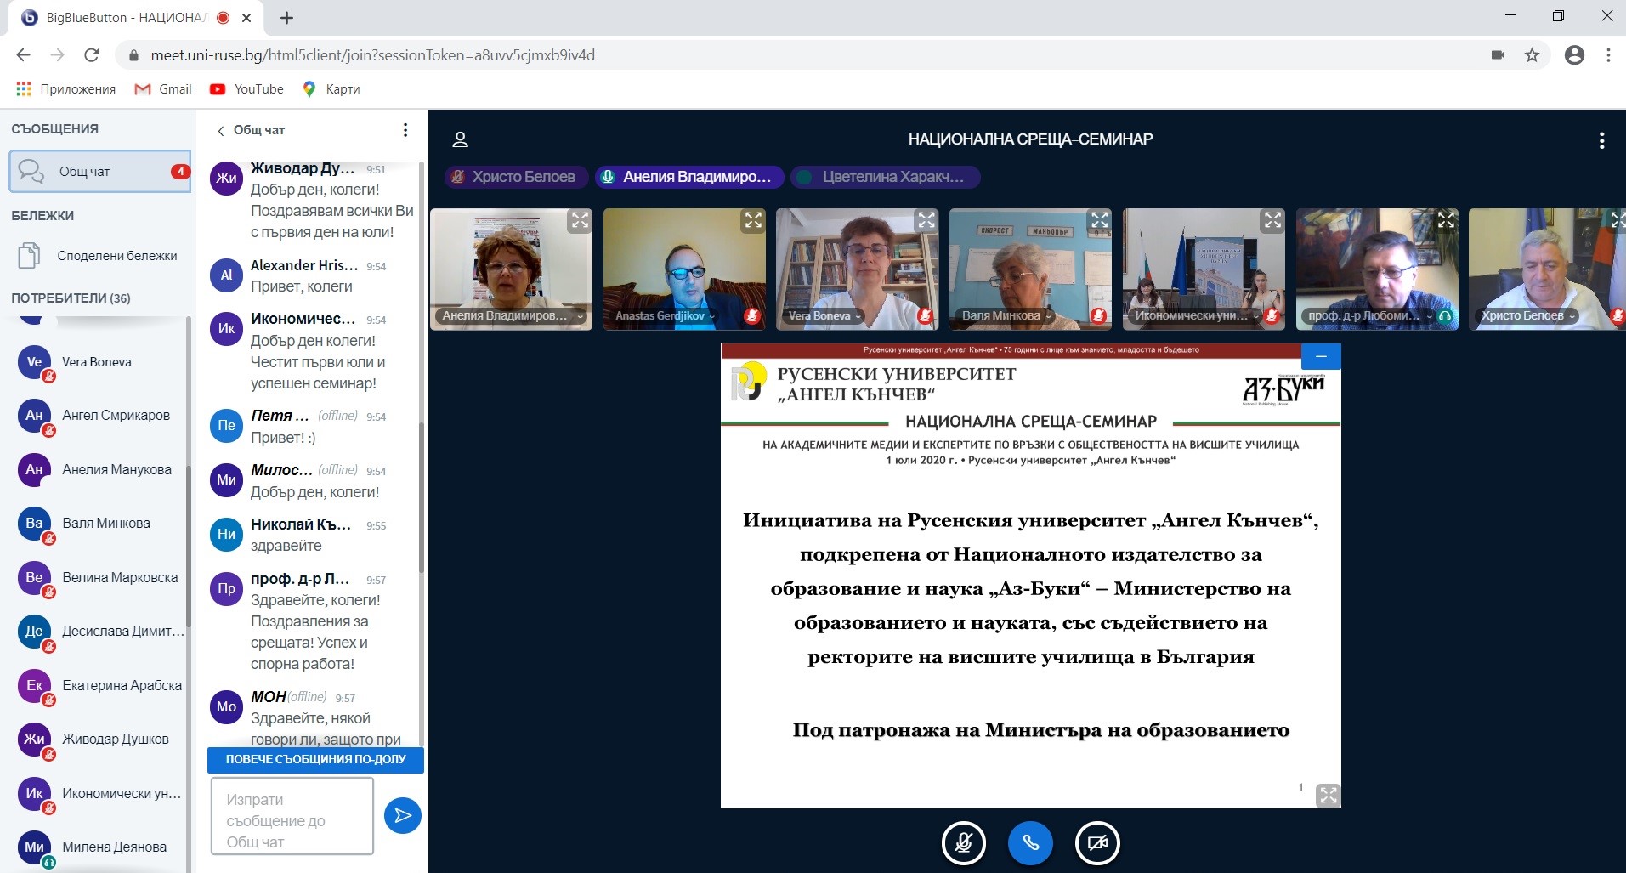This screenshot has height=873, width=1626.
Task: Select Анелия Владимирова talking indicator
Action: pyautogui.click(x=688, y=177)
